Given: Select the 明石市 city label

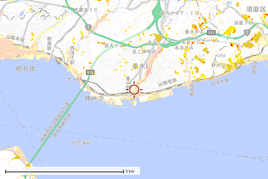Looking at the screenshot, I should pos(25,69).
